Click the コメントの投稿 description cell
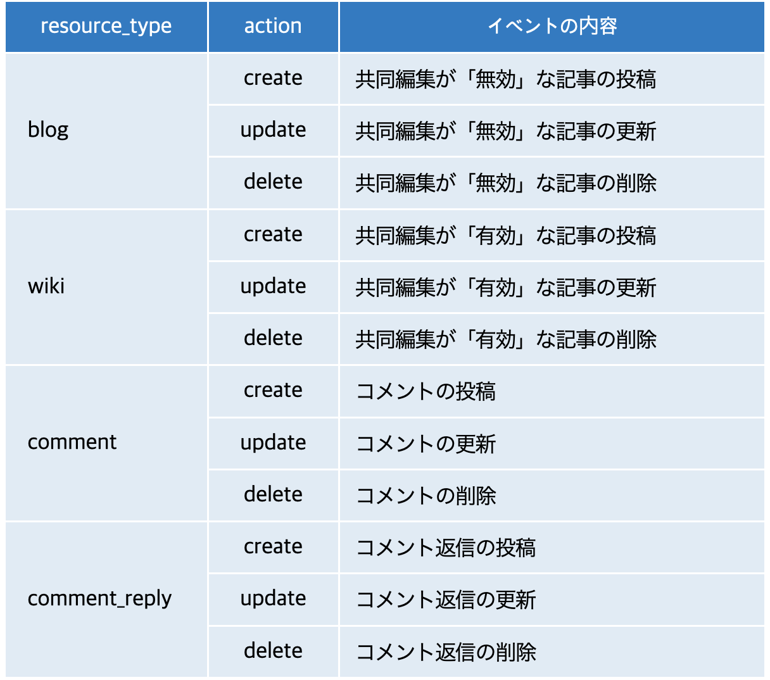The height and width of the screenshot is (680, 770). pyautogui.click(x=426, y=391)
